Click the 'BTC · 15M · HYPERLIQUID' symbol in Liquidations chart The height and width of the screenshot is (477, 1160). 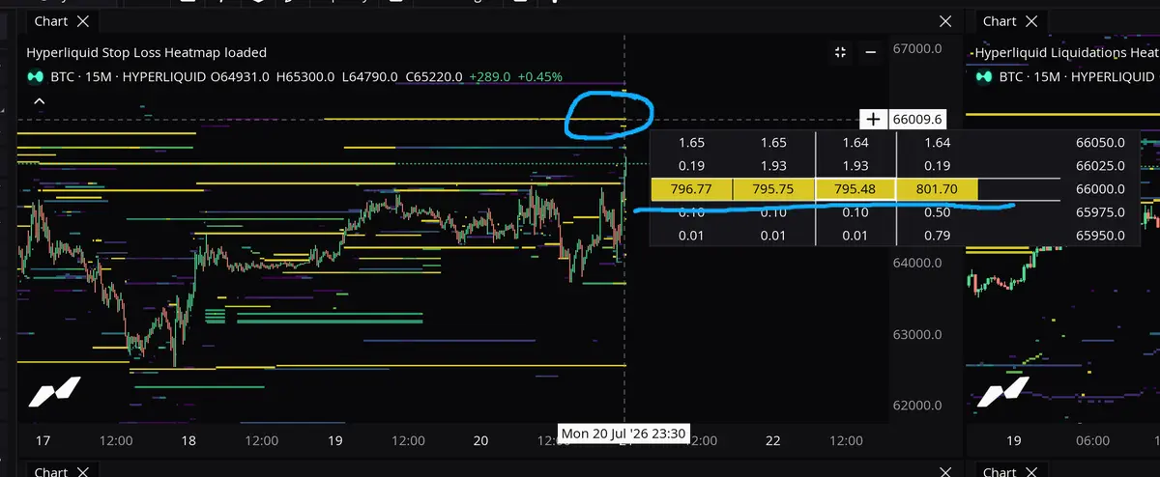[x=1078, y=76]
